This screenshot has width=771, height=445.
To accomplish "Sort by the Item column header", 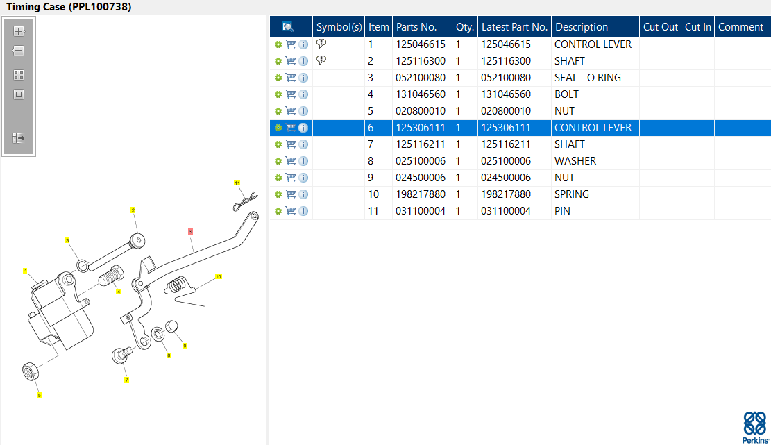I will point(379,26).
